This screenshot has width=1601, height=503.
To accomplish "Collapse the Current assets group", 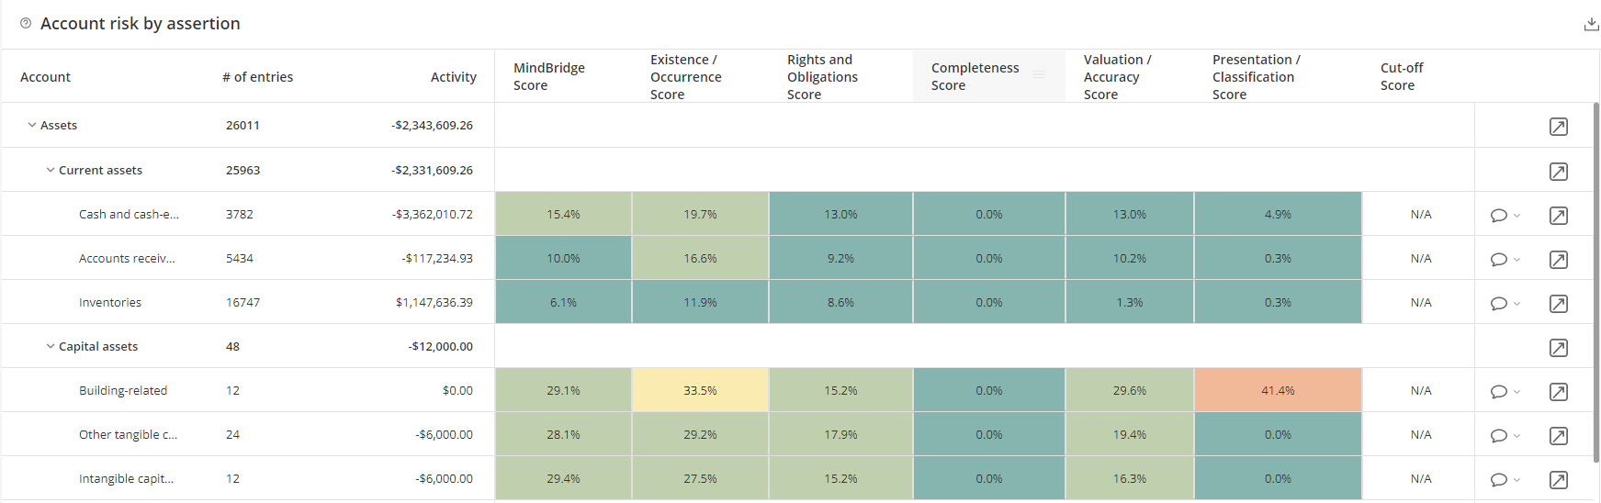I will coord(51,170).
